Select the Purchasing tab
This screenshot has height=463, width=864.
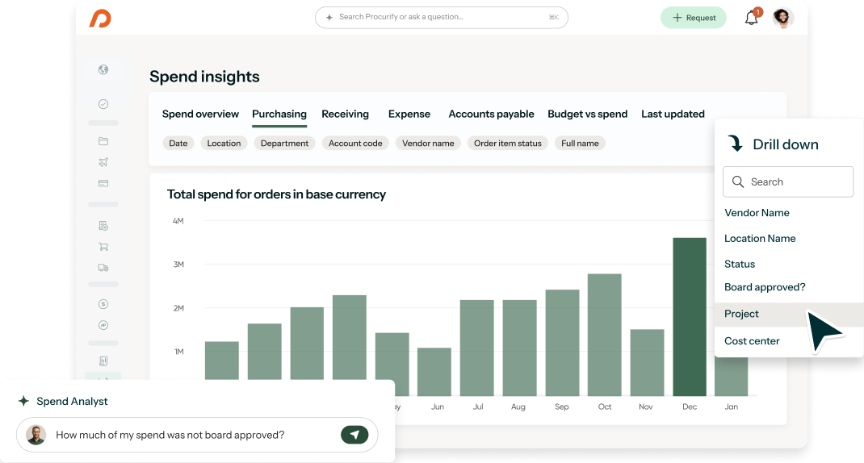click(x=279, y=114)
